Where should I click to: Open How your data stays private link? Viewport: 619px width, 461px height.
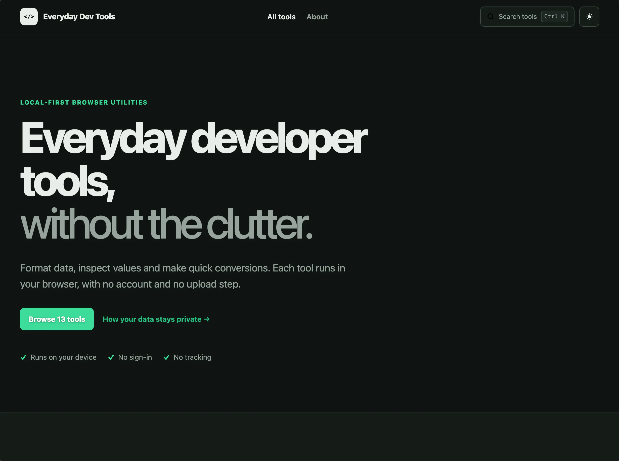point(156,319)
